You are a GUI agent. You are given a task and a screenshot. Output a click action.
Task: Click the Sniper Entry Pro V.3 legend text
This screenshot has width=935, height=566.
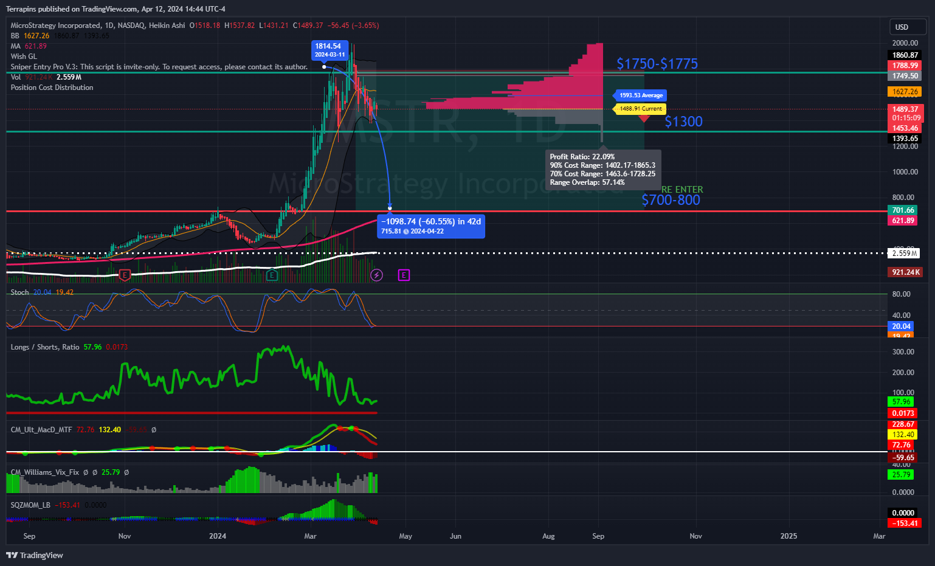tap(159, 67)
